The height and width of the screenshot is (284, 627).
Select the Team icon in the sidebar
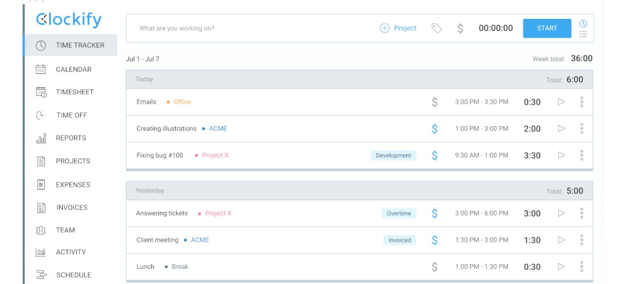pos(41,230)
